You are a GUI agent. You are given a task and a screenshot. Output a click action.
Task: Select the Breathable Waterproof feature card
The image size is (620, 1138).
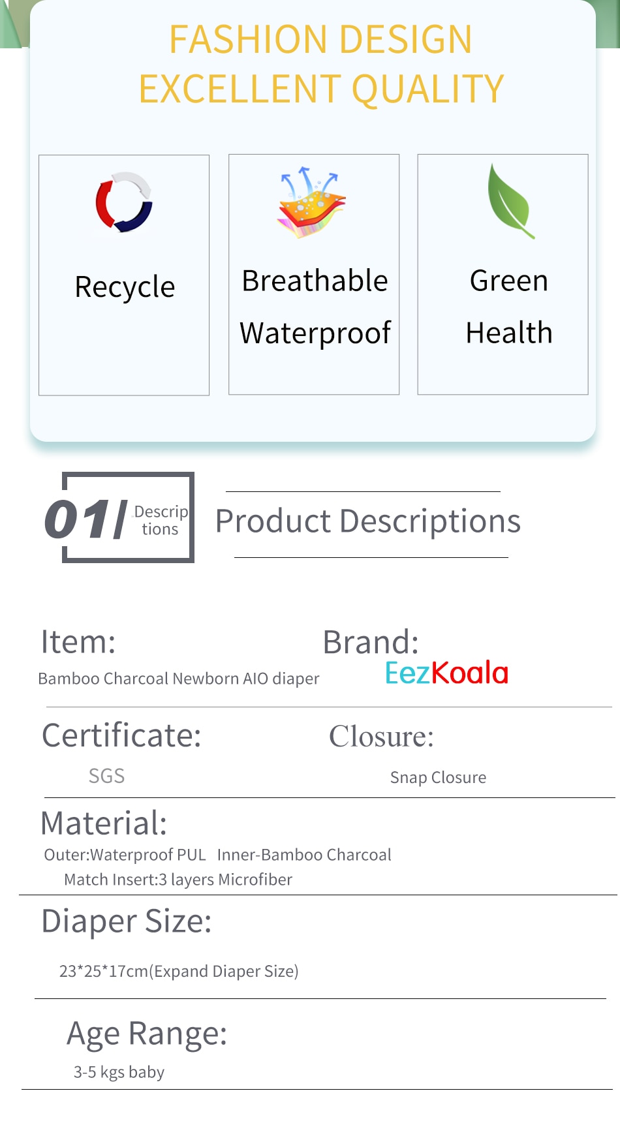(314, 274)
